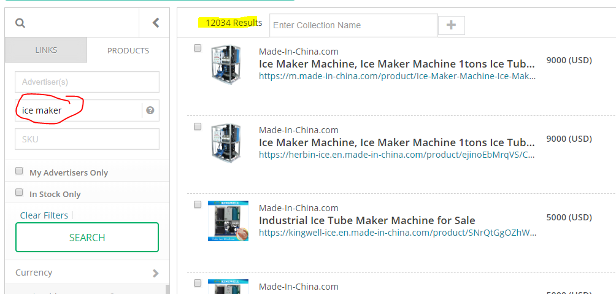
Task: Open the m.made-in-china.com product URL link
Action: click(x=397, y=76)
